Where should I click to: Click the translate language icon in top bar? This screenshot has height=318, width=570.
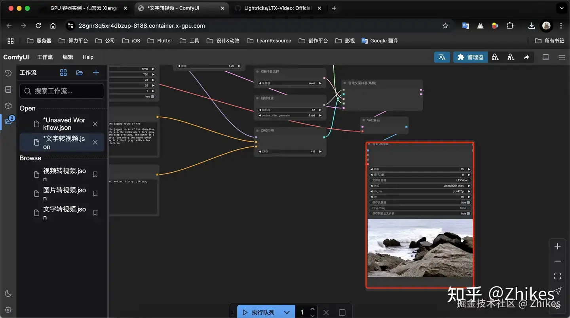pos(442,57)
